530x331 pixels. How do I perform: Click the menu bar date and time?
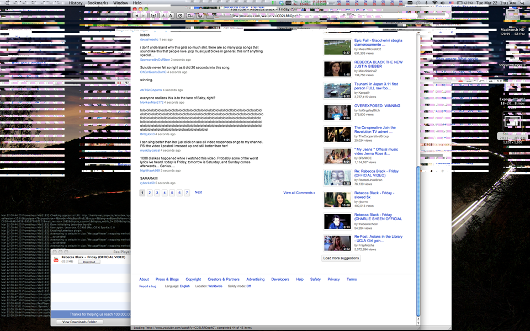(496, 3)
